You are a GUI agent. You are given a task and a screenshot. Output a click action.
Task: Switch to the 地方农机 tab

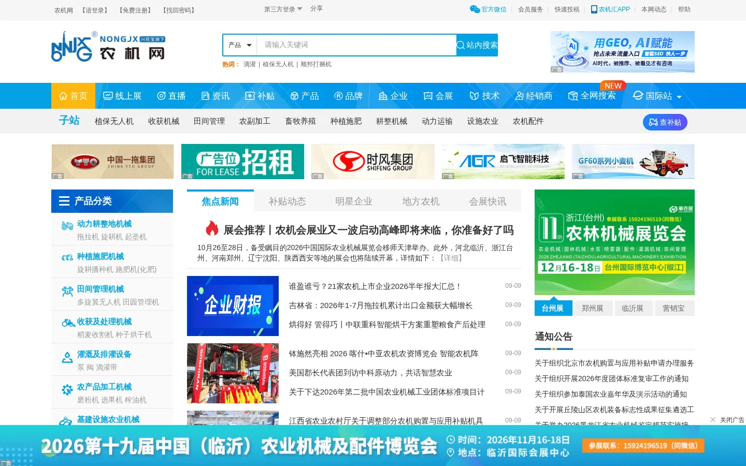click(421, 201)
